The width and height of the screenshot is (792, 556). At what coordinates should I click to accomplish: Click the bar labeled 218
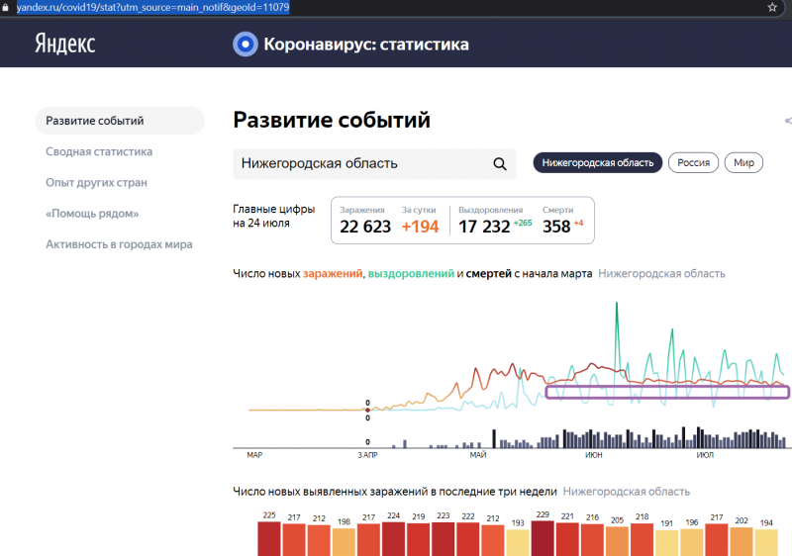click(642, 540)
